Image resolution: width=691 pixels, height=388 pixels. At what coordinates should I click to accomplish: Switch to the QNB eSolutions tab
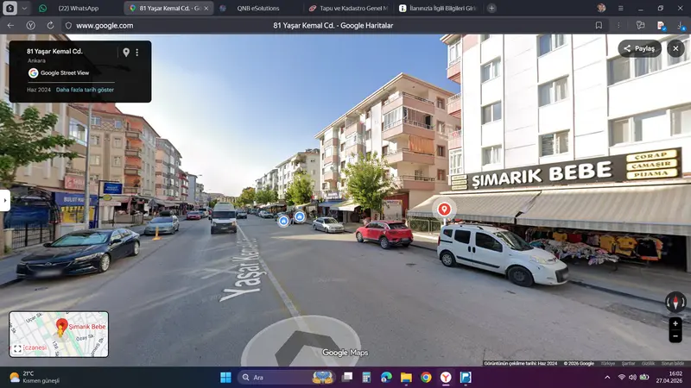pyautogui.click(x=258, y=8)
